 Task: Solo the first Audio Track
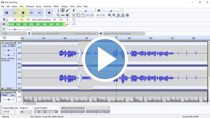(12, 46)
